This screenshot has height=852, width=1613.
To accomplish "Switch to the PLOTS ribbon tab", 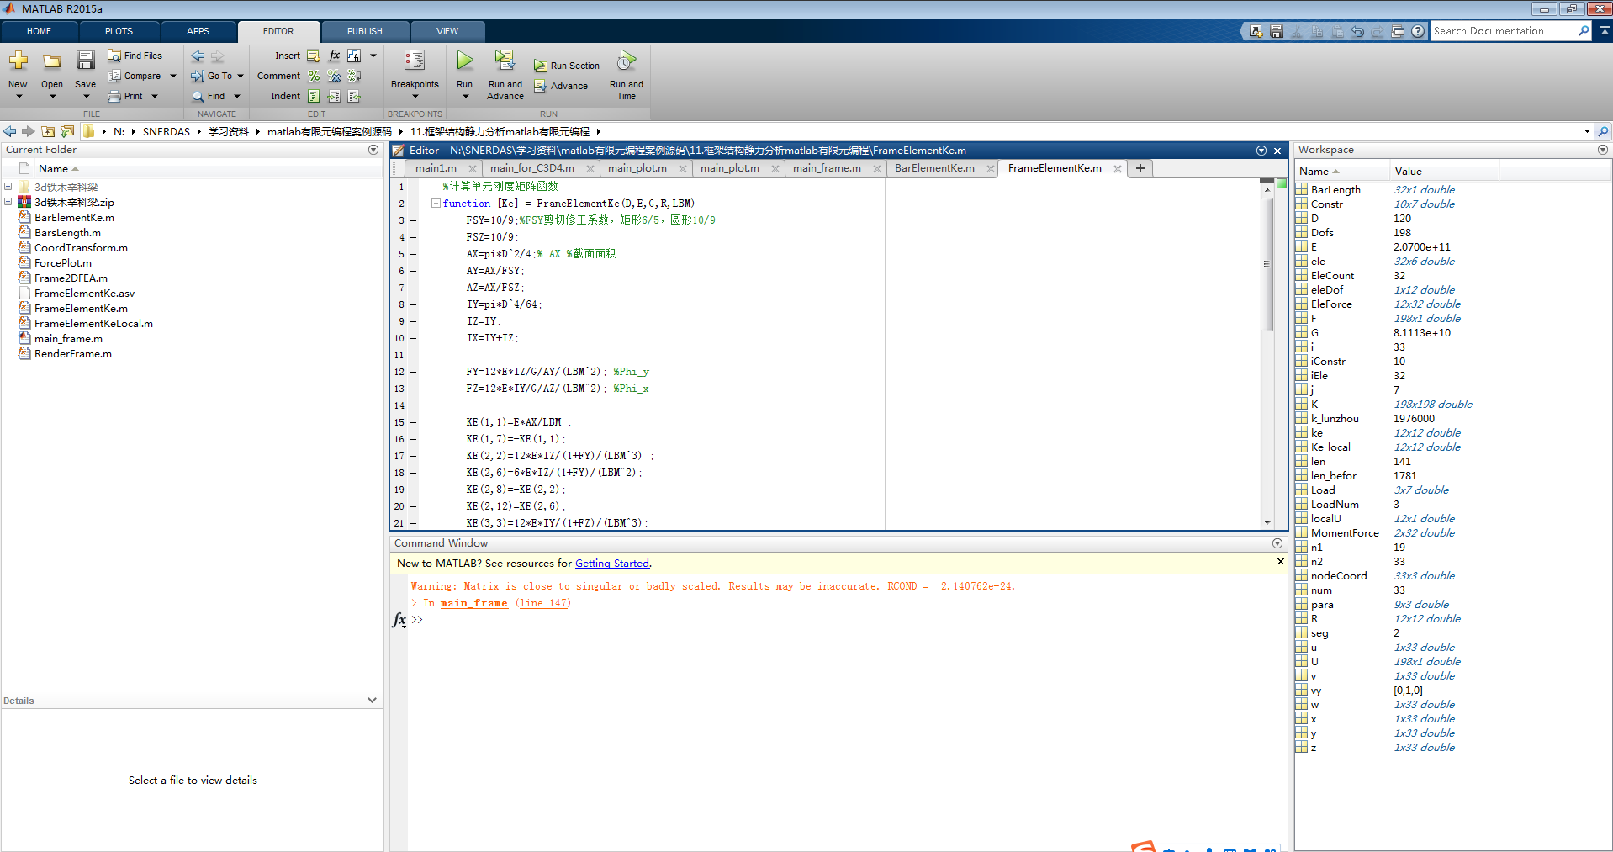I will point(119,31).
